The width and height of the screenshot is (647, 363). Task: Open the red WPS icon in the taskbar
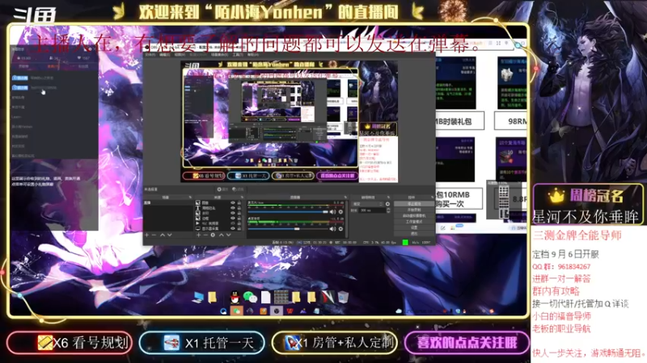pyautogui.click(x=290, y=311)
